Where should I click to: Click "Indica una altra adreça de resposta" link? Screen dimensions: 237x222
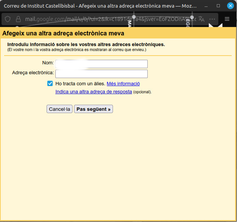coord(94,92)
